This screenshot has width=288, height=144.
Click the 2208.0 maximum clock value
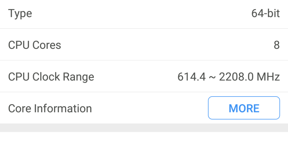point(236,77)
